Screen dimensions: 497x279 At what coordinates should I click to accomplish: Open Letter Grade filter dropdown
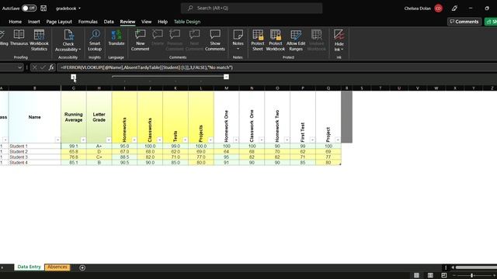[109, 139]
